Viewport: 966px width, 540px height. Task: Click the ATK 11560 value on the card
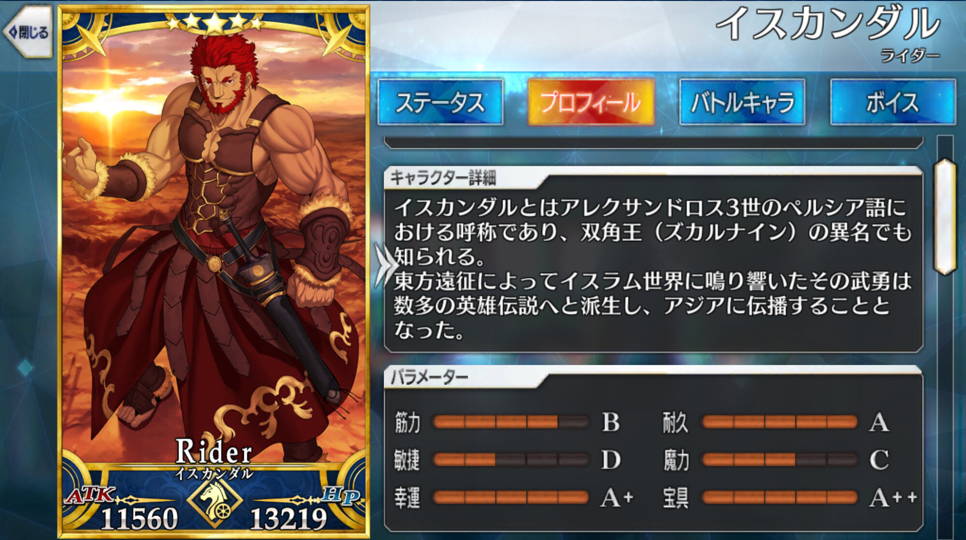139,519
